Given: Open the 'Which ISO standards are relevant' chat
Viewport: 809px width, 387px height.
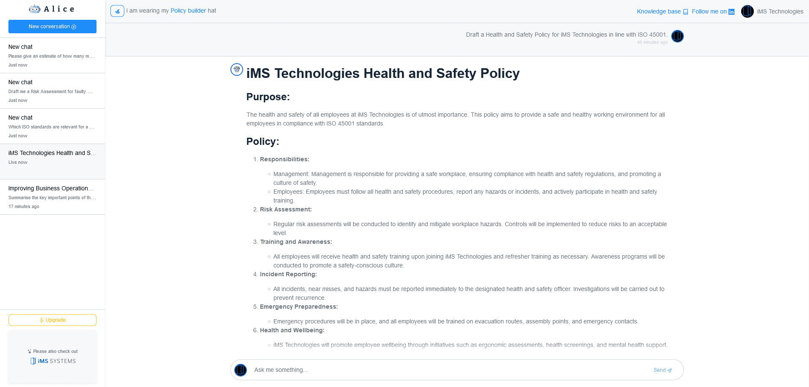Looking at the screenshot, I should pos(52,126).
